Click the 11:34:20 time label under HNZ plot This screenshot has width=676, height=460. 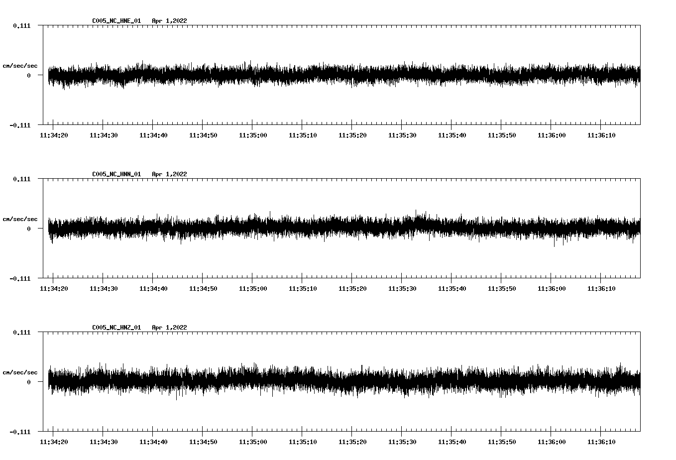tap(54, 442)
